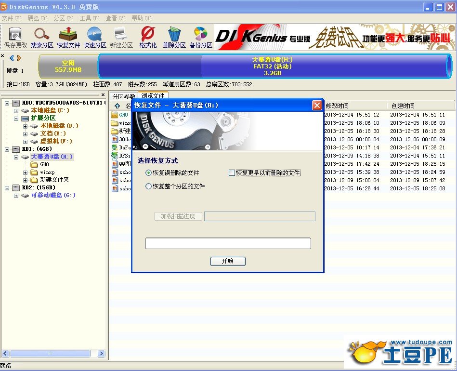Open the 分区(P) menu
Screen dimensions: 457x371
pyautogui.click(x=63, y=18)
